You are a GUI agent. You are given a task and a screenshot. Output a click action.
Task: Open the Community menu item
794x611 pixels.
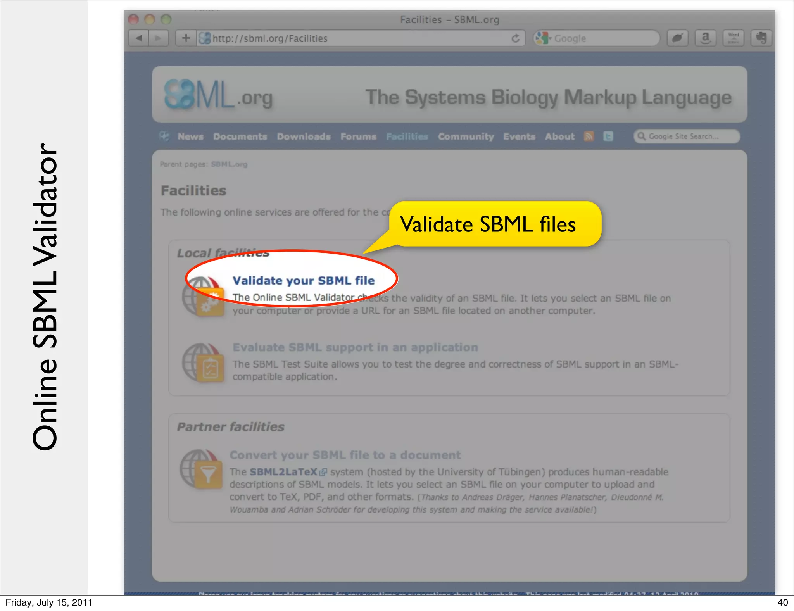tap(466, 136)
